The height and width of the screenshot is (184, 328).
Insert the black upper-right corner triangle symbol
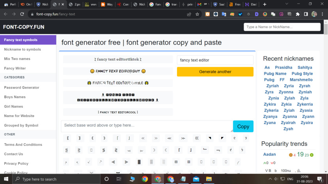(210, 138)
